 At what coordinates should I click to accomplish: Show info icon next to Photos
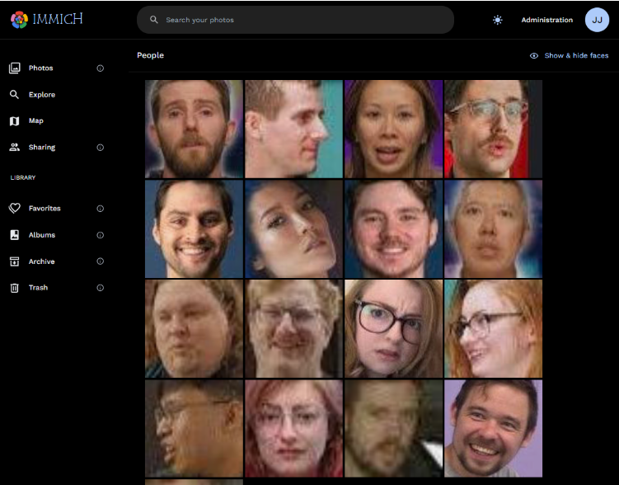[101, 68]
